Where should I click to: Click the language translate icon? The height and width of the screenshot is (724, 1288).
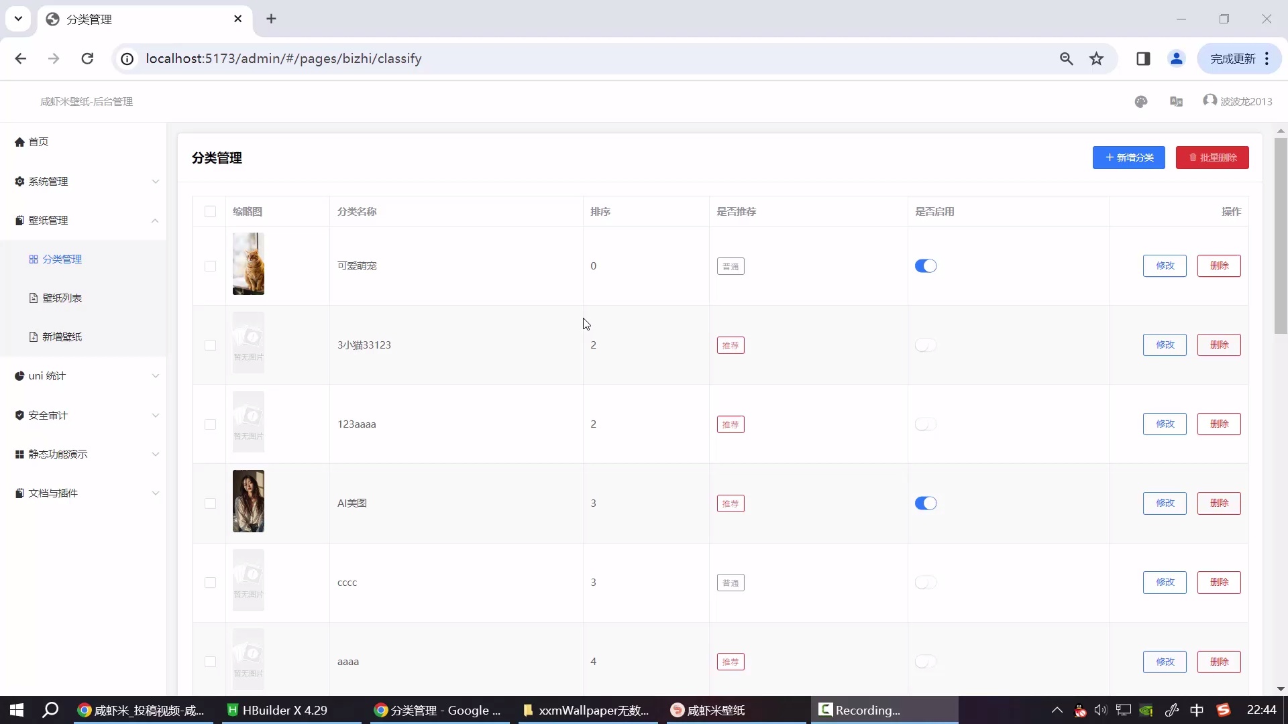point(1176,101)
